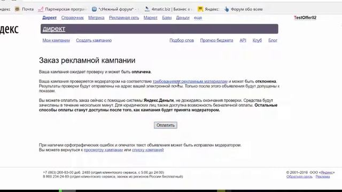Open Реклама footer link
Screen dimensions: 342x192
(x=323, y=177)
